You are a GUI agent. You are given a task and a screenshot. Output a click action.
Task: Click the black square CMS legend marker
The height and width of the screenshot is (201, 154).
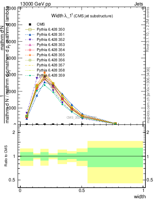point(30,24)
